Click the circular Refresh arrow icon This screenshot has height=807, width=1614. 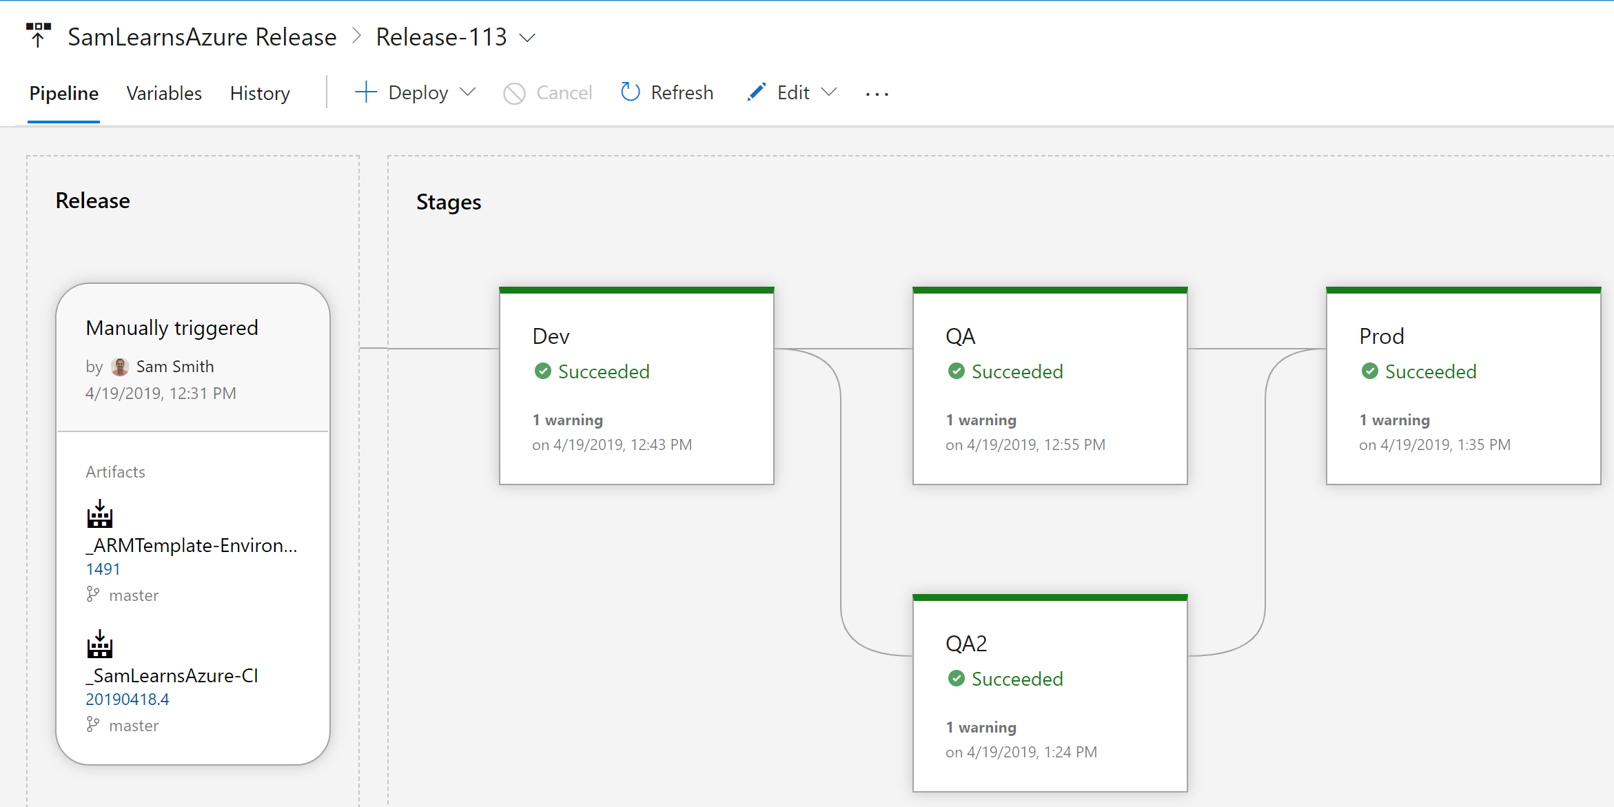630,92
